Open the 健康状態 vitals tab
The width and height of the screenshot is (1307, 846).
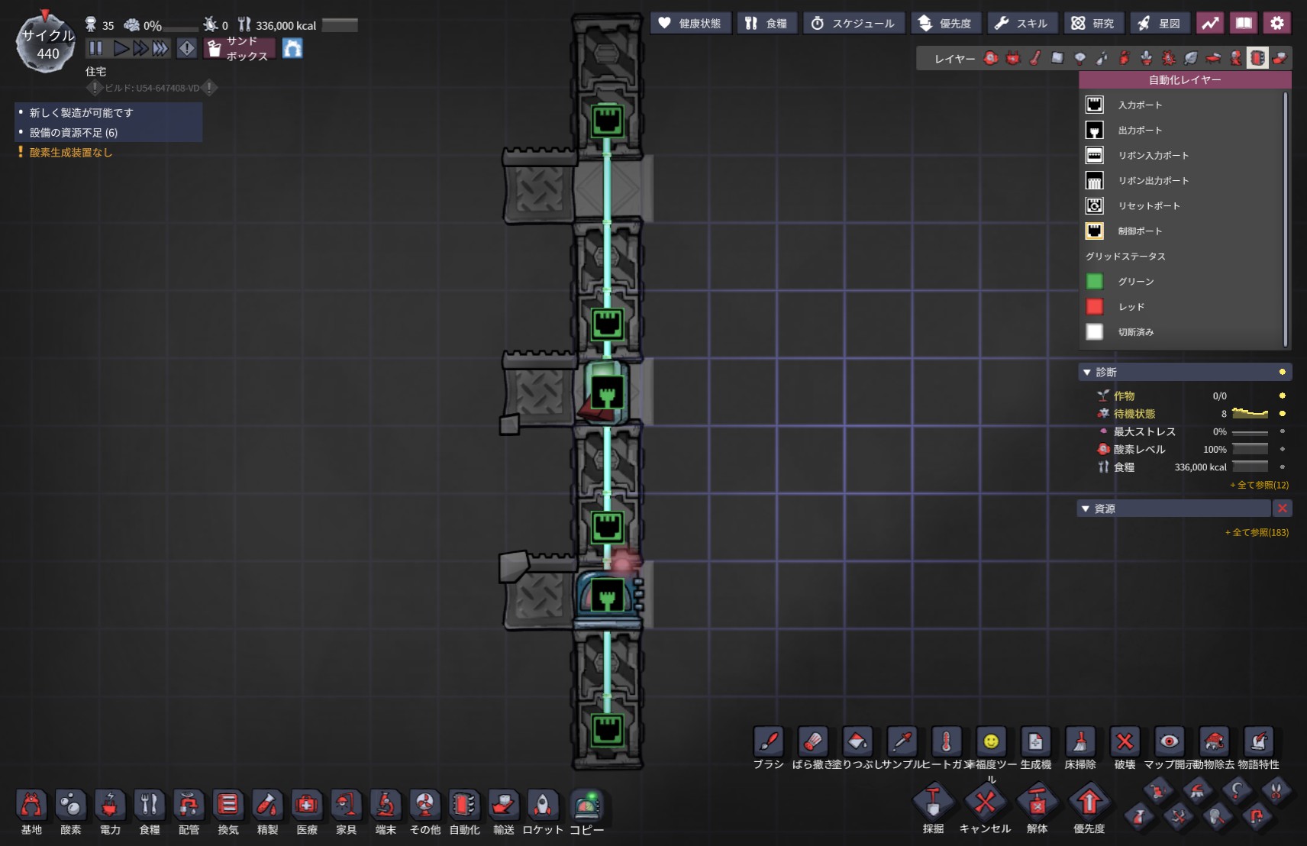(690, 23)
